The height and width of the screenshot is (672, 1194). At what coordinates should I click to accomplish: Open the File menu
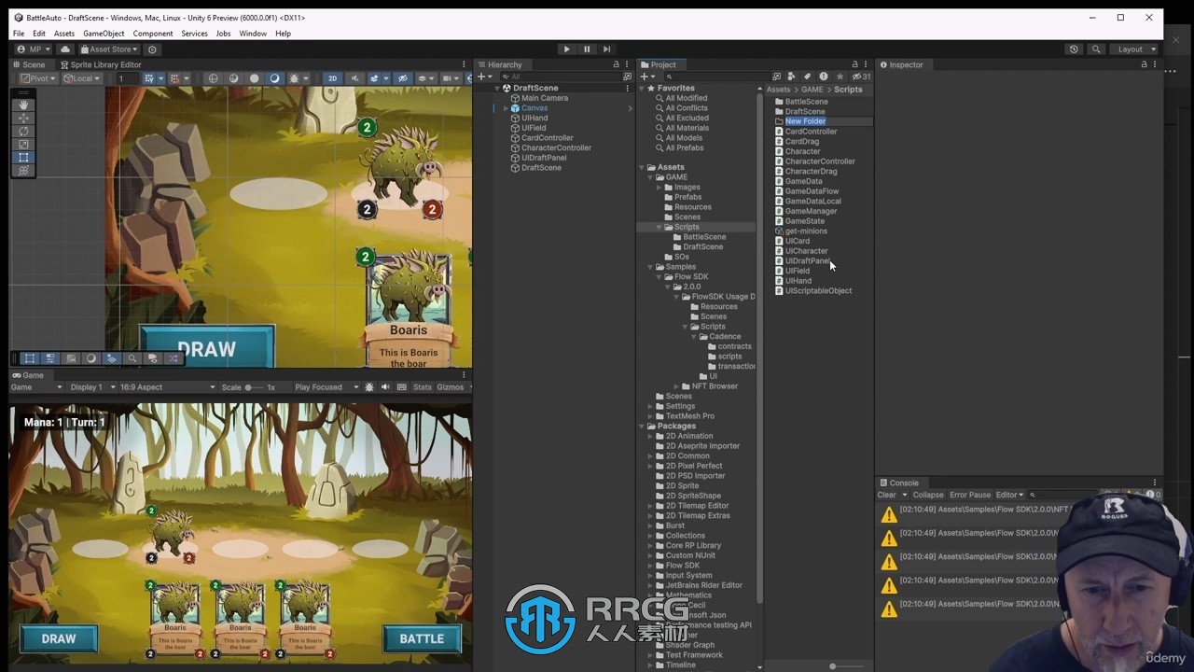coord(19,34)
